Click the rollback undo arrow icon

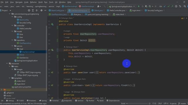click(180, 6)
